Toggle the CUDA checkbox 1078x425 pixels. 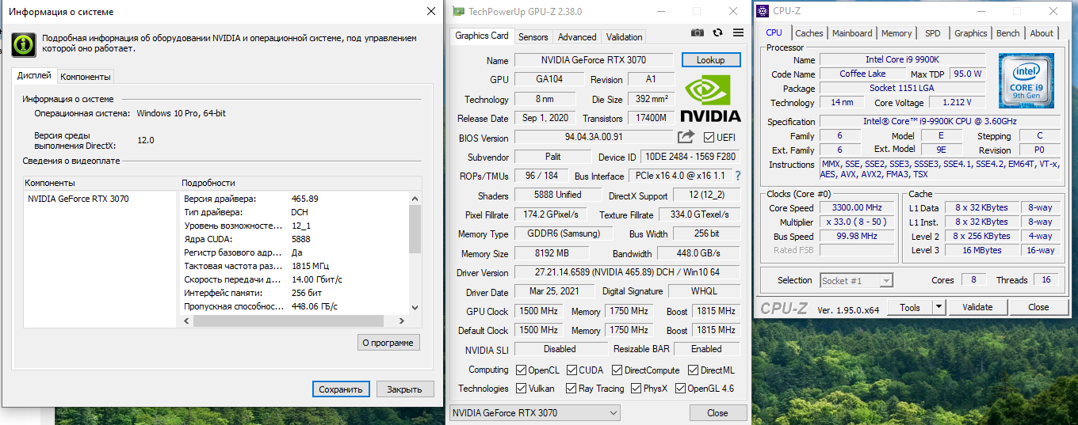click(571, 370)
